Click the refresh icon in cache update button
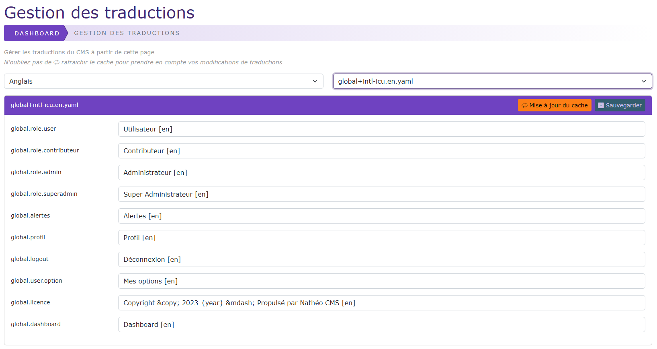Screen dimensions: 657x349 (x=524, y=105)
